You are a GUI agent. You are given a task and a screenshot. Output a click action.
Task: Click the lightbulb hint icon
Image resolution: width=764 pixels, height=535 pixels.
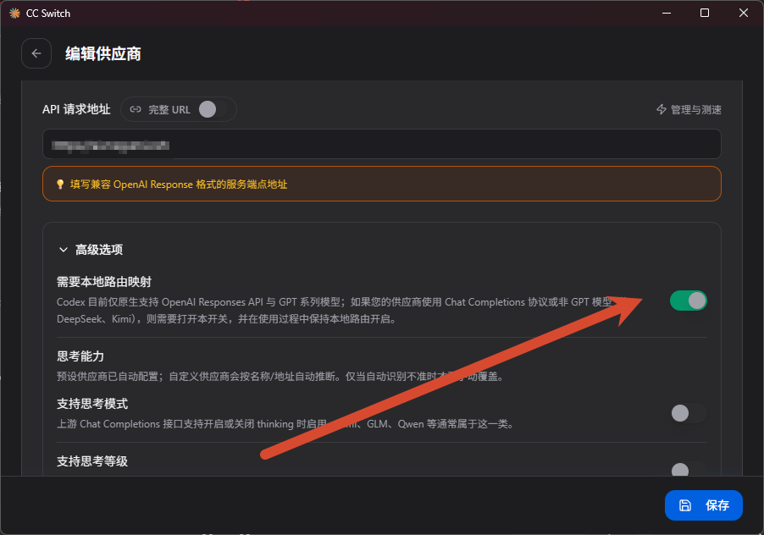point(60,184)
